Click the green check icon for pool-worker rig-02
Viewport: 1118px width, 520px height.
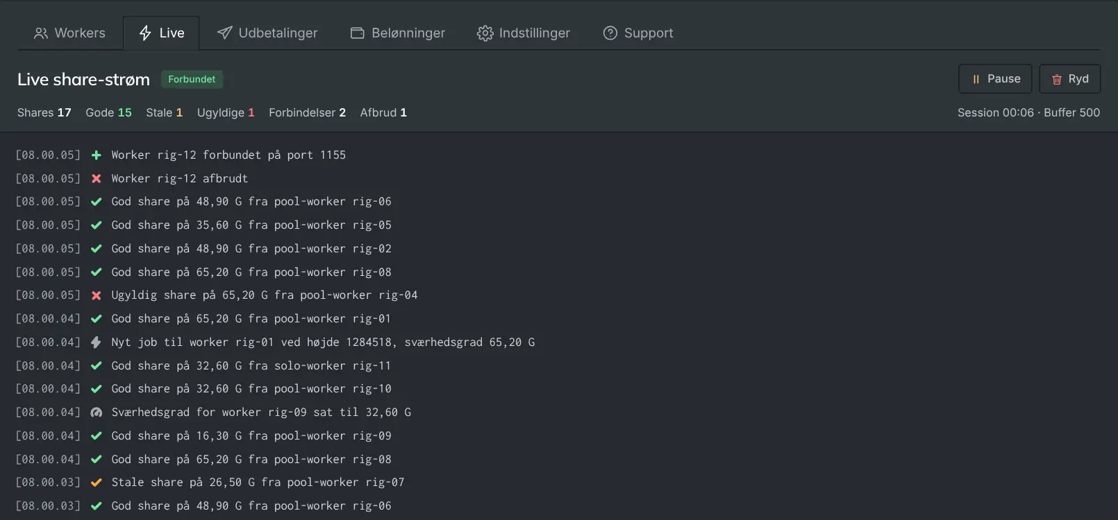(x=97, y=249)
